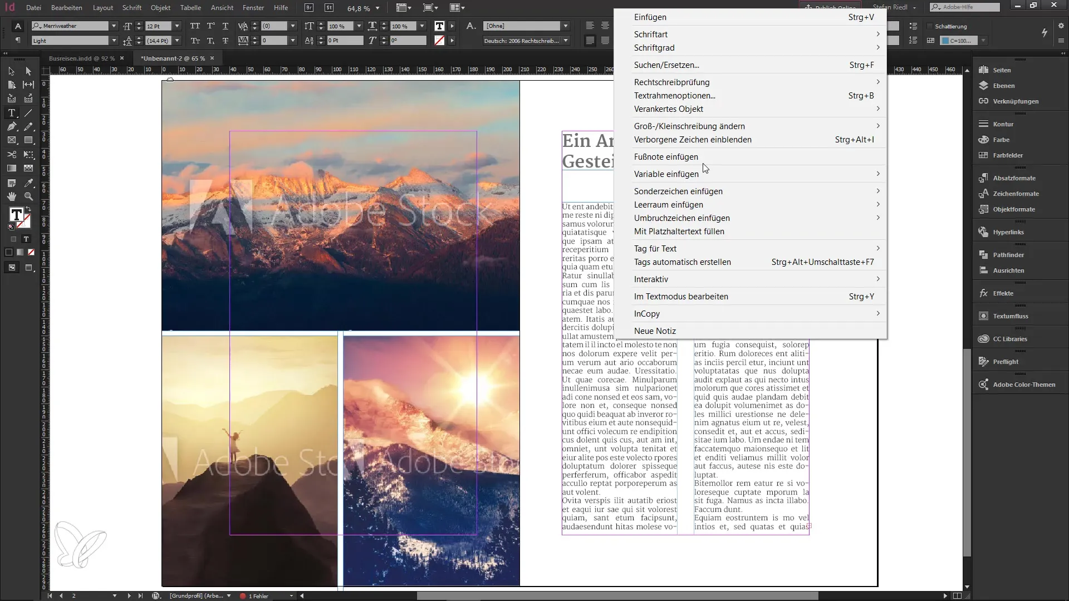Select the Hand tool
Viewport: 1069px width, 601px height.
pos(11,196)
